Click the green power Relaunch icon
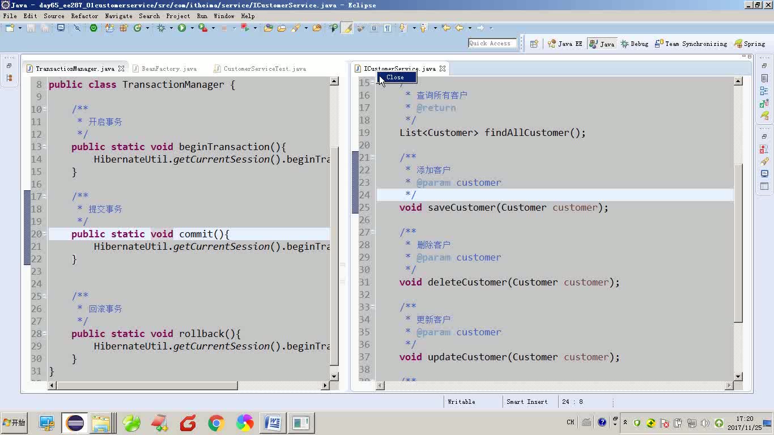The height and width of the screenshot is (435, 774). pos(93,28)
